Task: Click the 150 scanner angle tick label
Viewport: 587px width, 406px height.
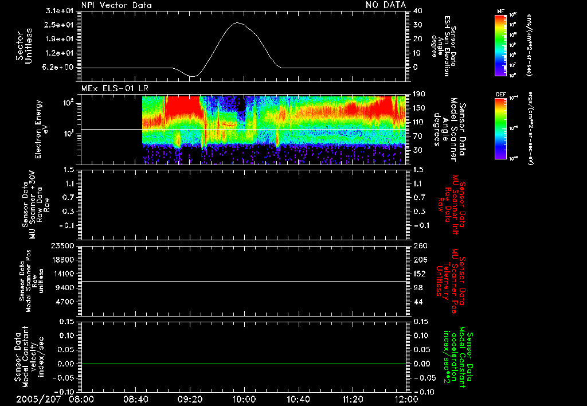Action: coord(419,108)
